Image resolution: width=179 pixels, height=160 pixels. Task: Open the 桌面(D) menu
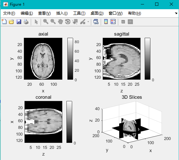[x=97, y=13]
